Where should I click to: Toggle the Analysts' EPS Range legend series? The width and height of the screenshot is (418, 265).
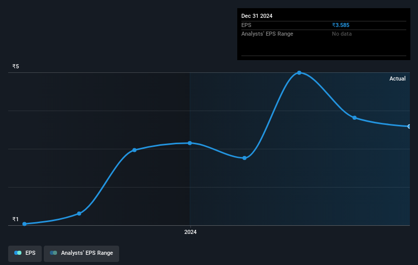(x=81, y=253)
